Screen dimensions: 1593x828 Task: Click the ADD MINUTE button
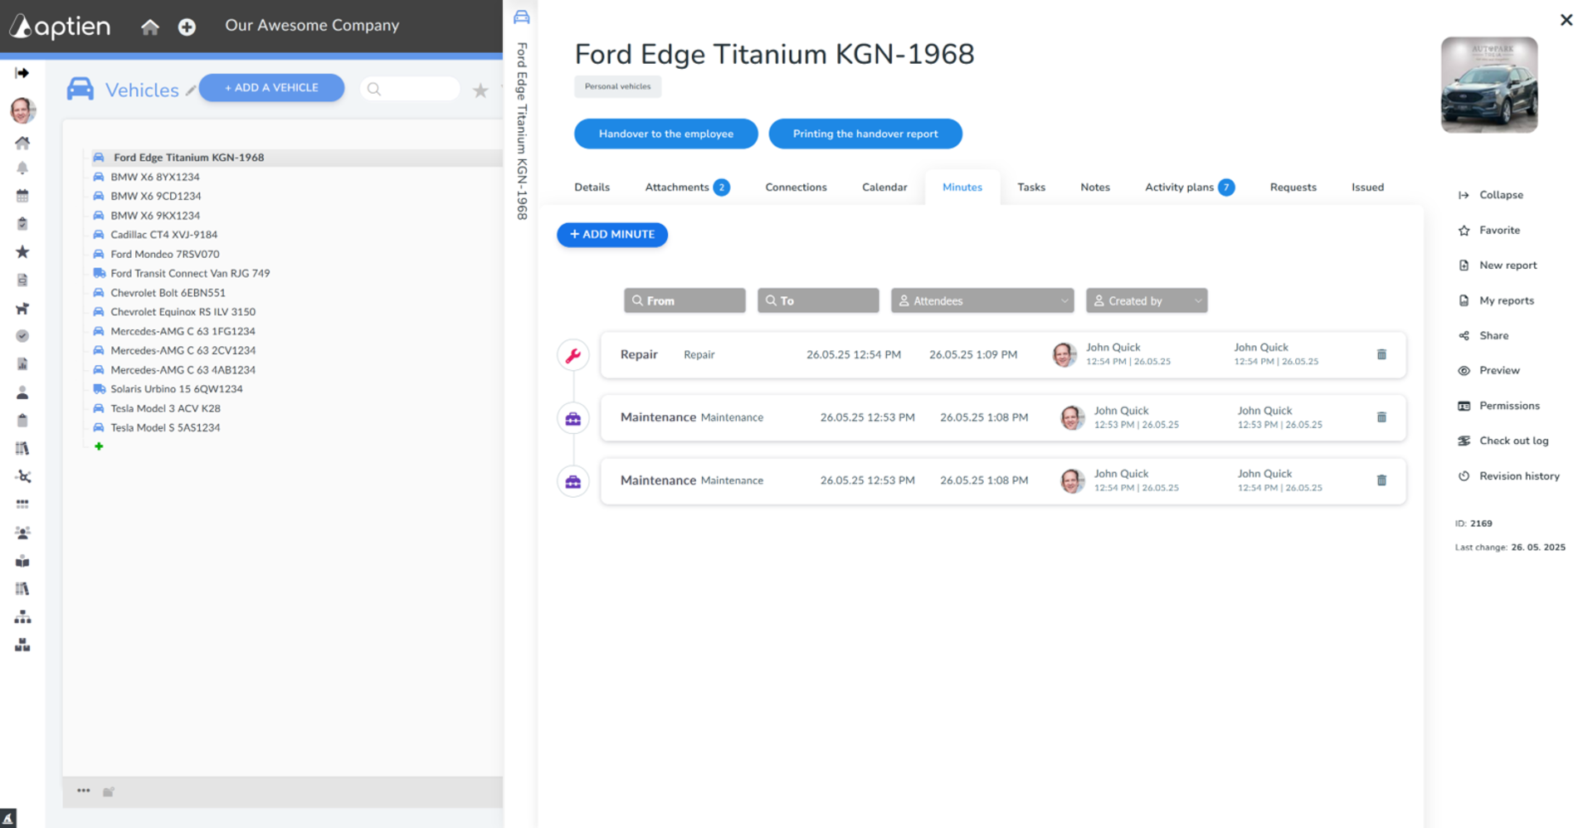[612, 235]
